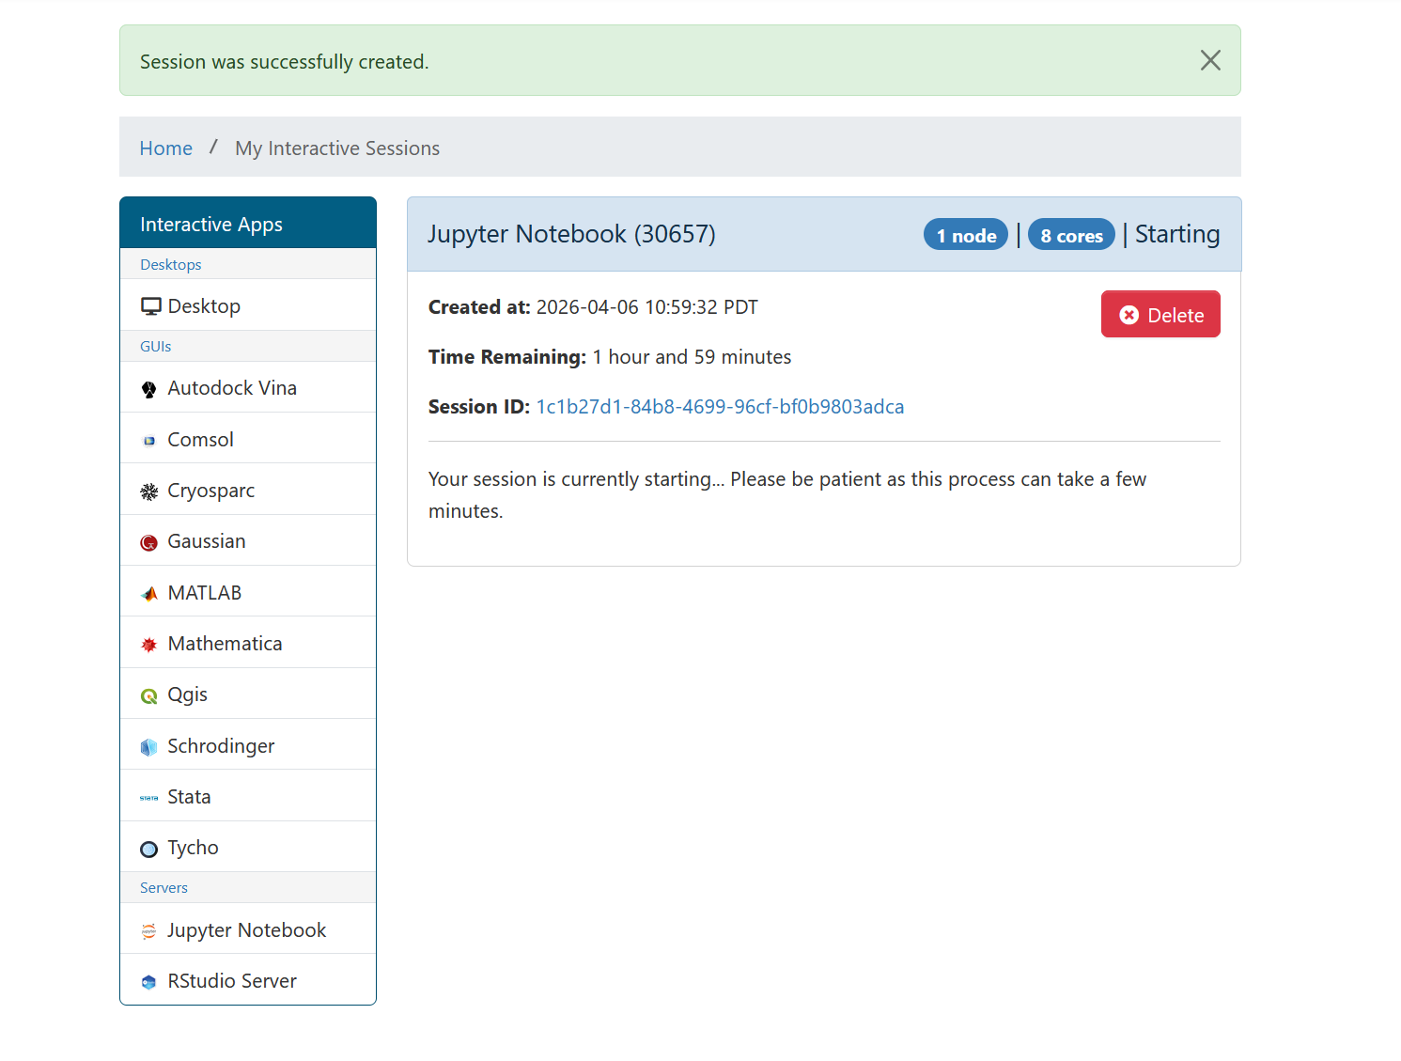Click the Stata logo icon
The height and width of the screenshot is (1061, 1401).
[x=148, y=798]
